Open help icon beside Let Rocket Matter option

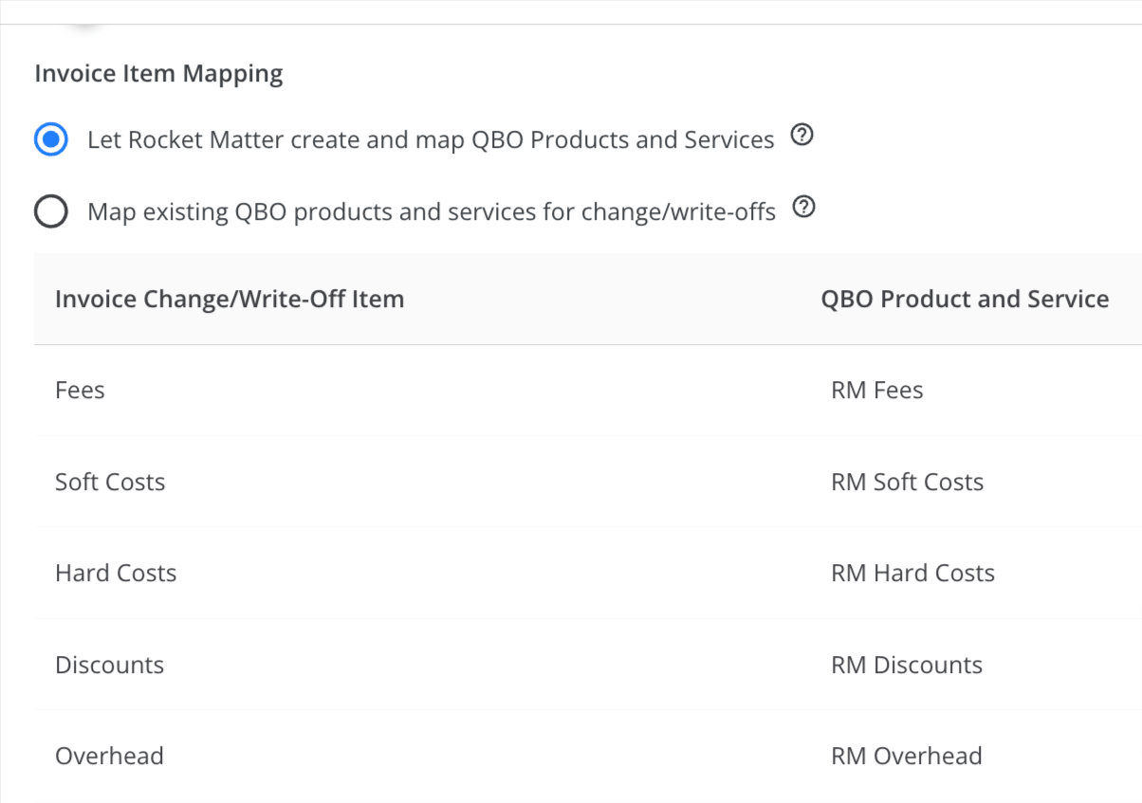[x=801, y=137]
